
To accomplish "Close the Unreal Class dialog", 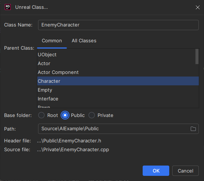I will coord(198,7).
